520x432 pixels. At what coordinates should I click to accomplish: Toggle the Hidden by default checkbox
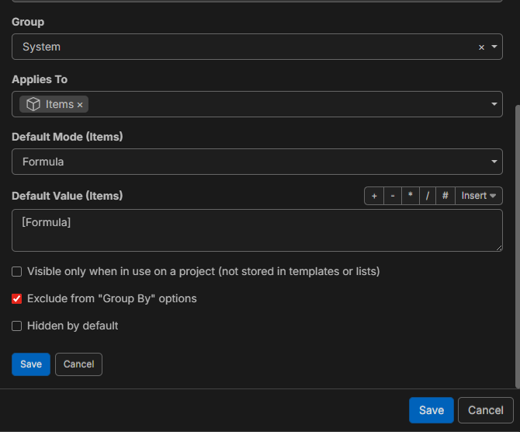17,326
